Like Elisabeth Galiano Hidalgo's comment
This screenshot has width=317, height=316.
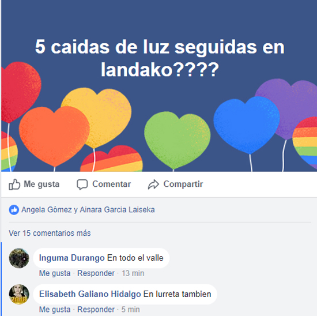pyautogui.click(x=55, y=310)
